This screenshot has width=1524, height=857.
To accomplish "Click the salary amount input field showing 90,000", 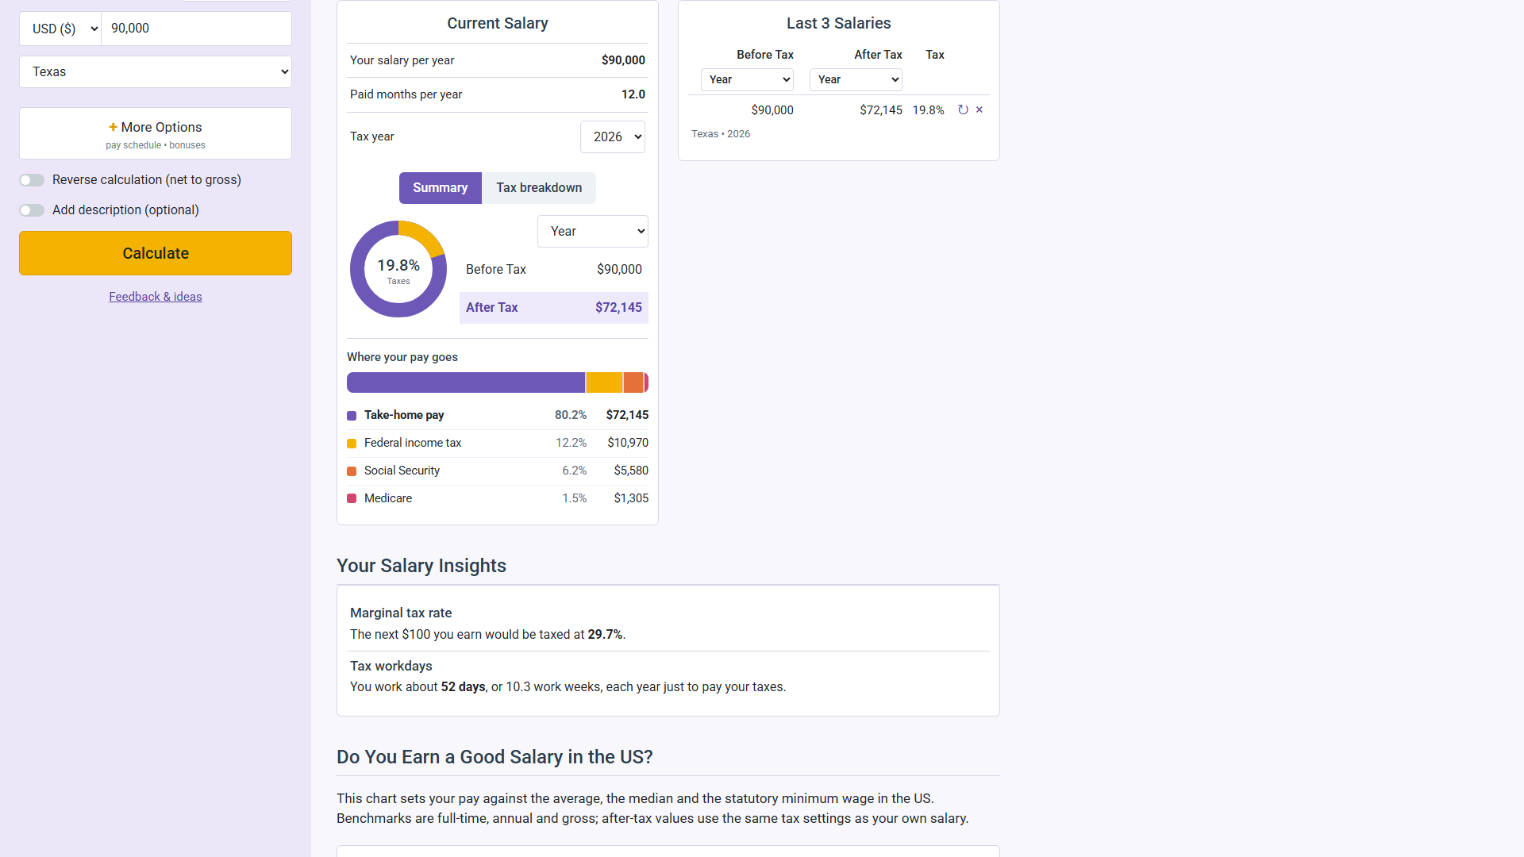I will pos(197,29).
